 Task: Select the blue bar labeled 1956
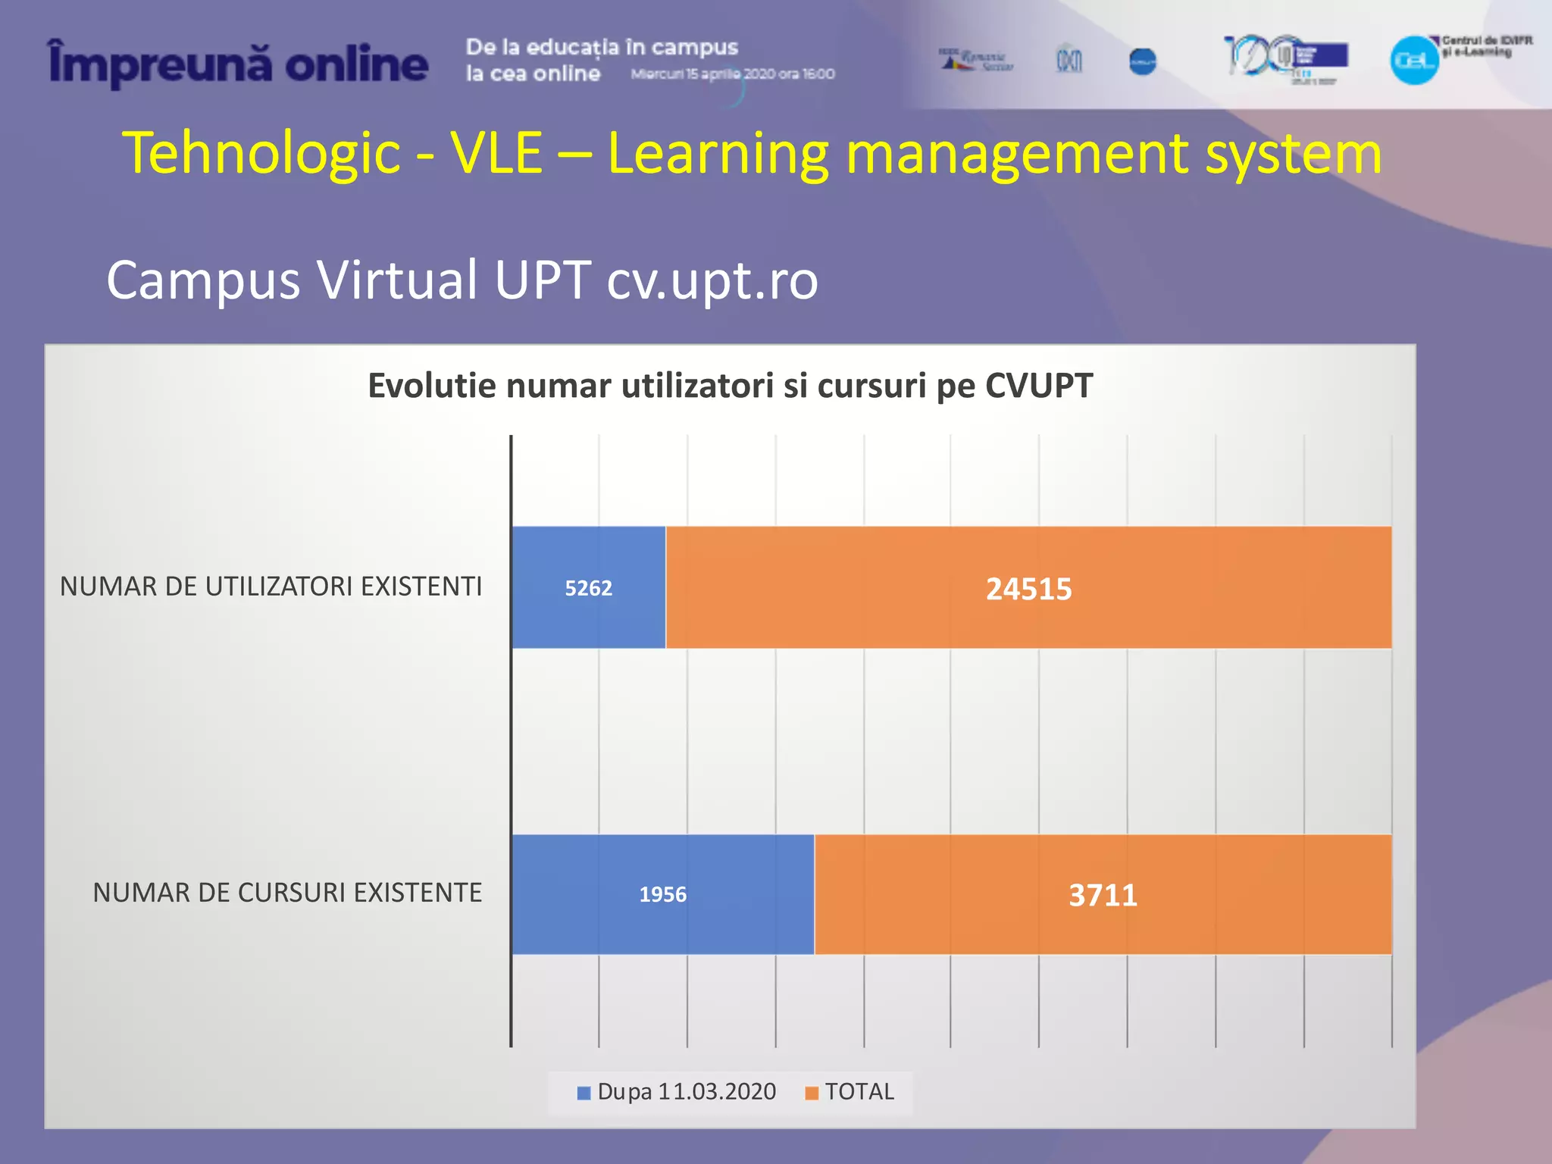coord(663,894)
